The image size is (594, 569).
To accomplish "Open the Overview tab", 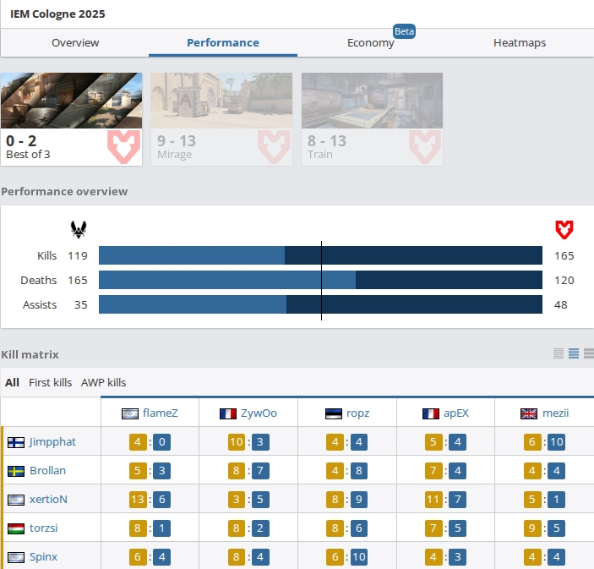I will tap(75, 43).
